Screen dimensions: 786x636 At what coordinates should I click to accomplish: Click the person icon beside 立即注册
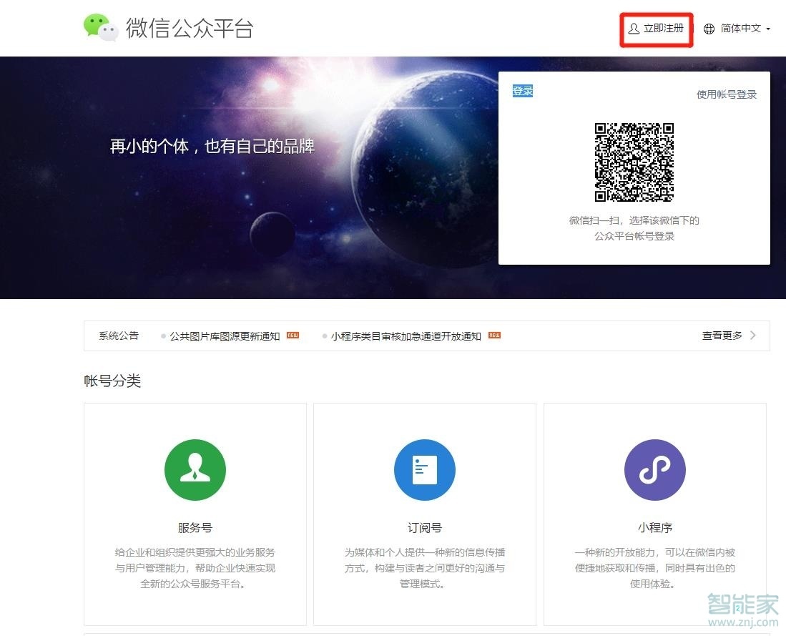point(632,29)
